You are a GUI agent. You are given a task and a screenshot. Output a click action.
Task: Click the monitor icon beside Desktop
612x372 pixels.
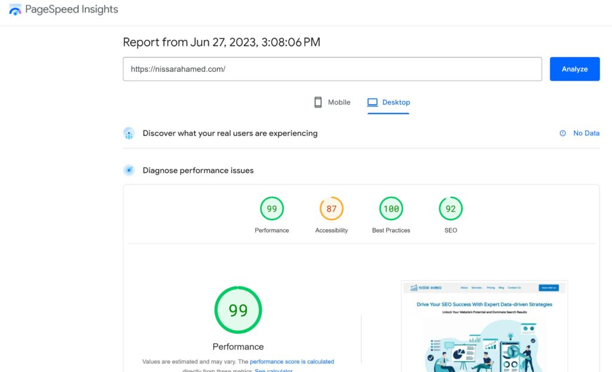coord(371,102)
